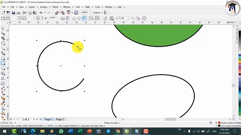The width and height of the screenshot is (241, 135).
Task: Select the Ellipse tool in toolbox
Action: pos(3,63)
